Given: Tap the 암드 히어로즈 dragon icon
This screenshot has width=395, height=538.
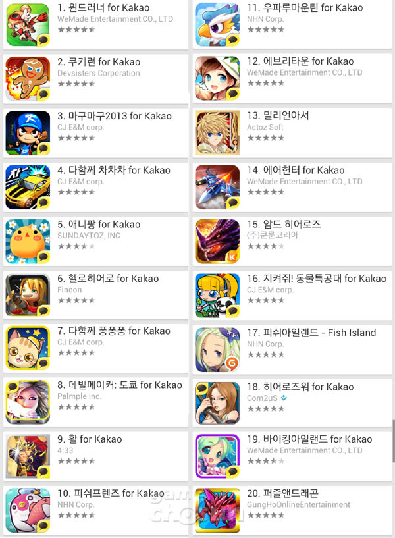Looking at the screenshot, I should [x=217, y=242].
